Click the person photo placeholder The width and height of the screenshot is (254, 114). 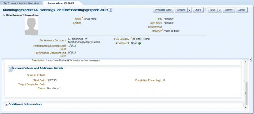(x=31, y=26)
